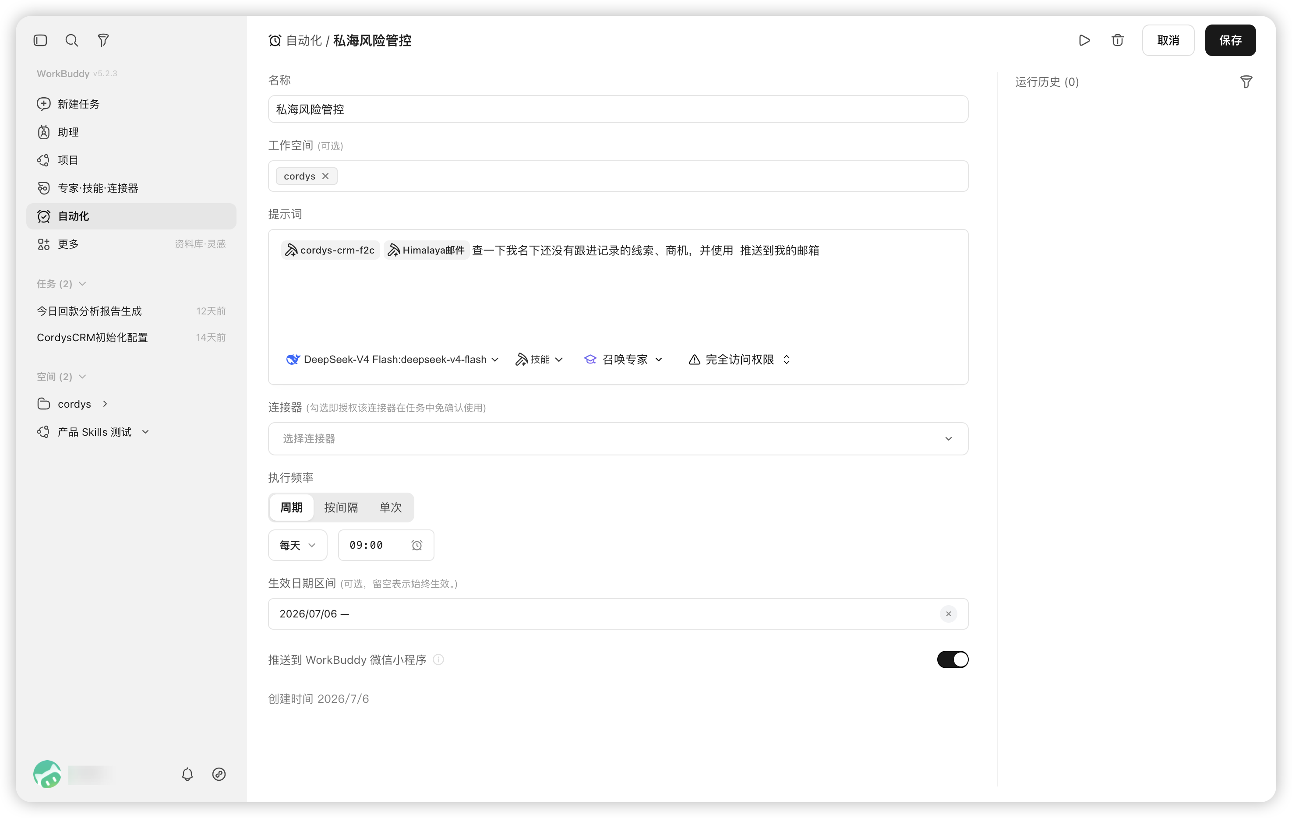Click the warning triangle permission icon
The width and height of the screenshot is (1292, 818).
tap(694, 360)
